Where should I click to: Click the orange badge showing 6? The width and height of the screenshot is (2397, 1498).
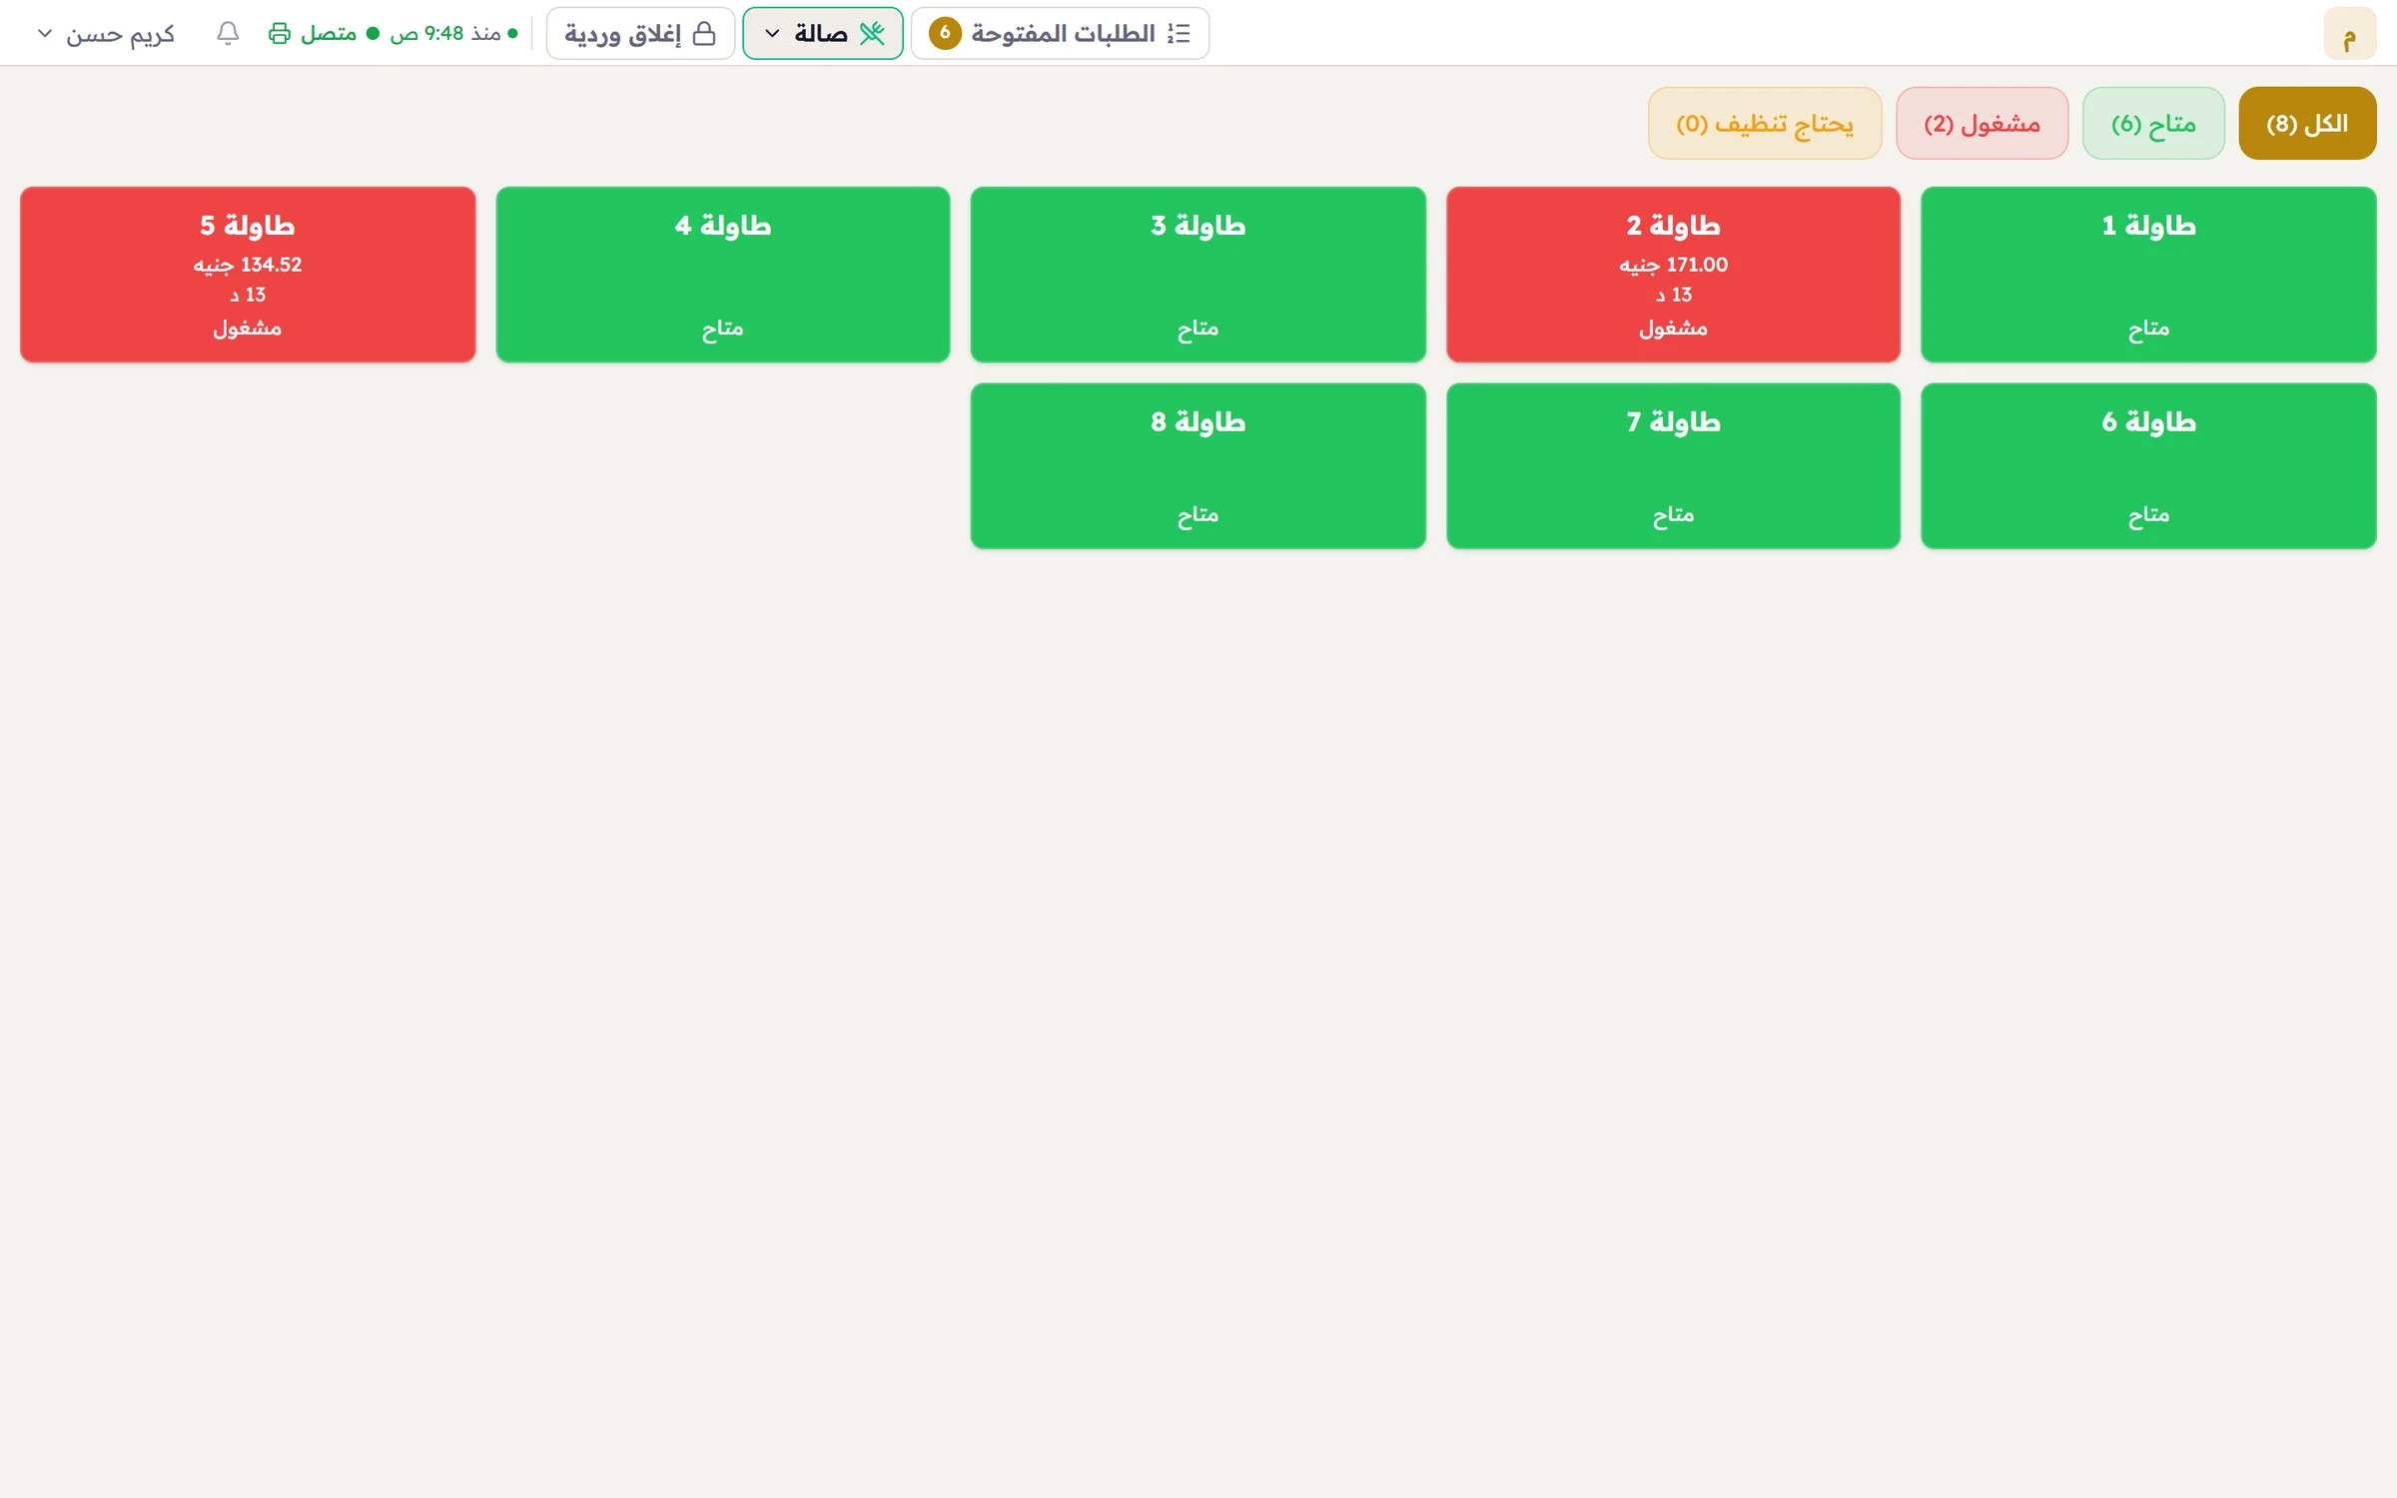point(945,33)
